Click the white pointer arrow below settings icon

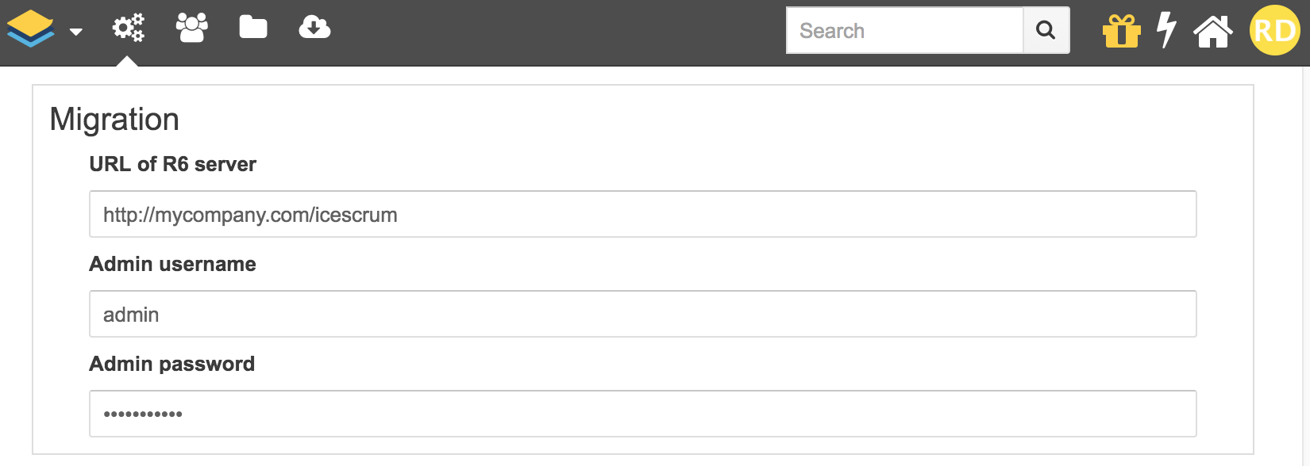pyautogui.click(x=127, y=61)
